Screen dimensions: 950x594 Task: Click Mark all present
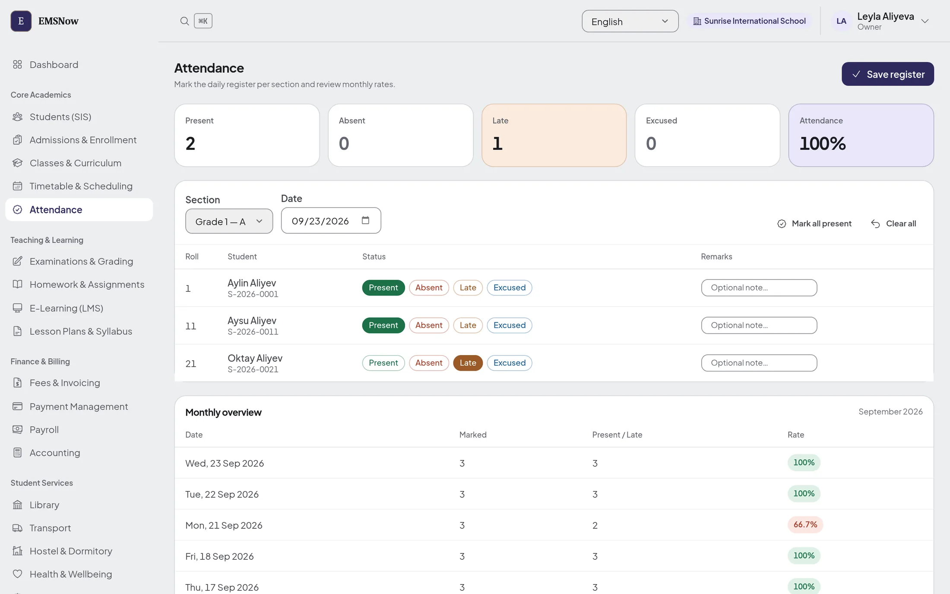coord(814,223)
